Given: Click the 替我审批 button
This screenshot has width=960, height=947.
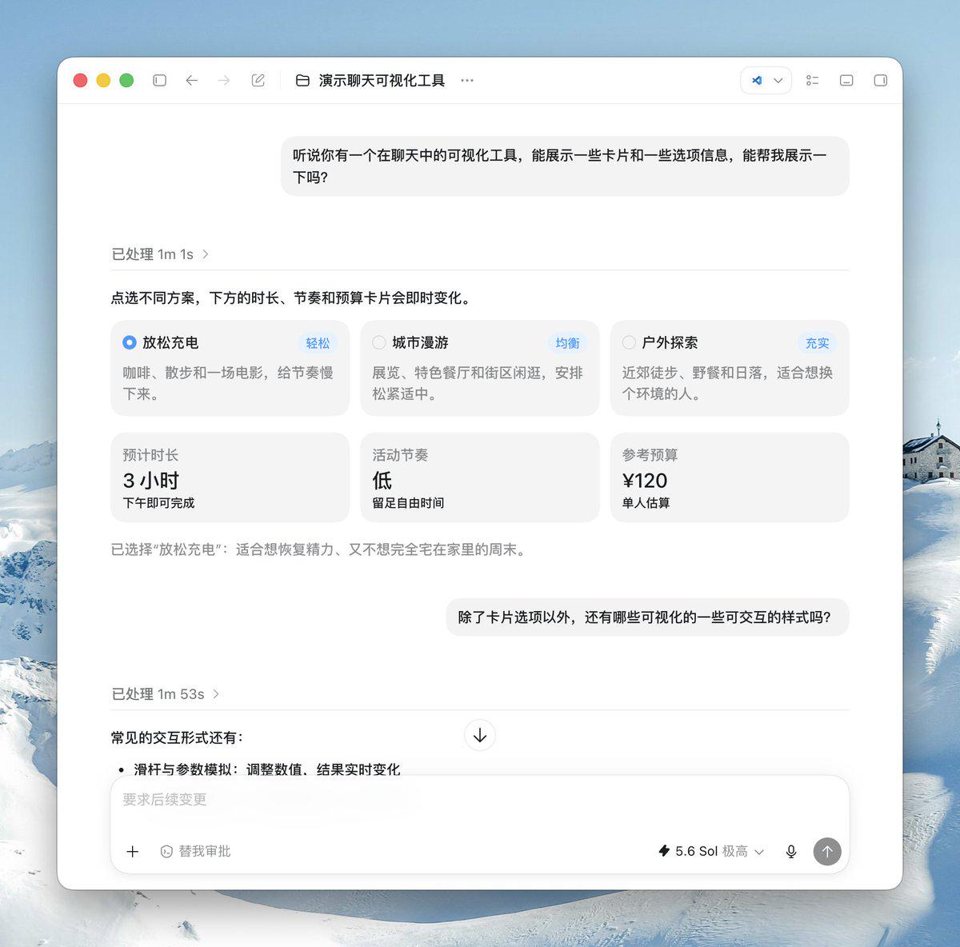Looking at the screenshot, I should click(x=195, y=852).
